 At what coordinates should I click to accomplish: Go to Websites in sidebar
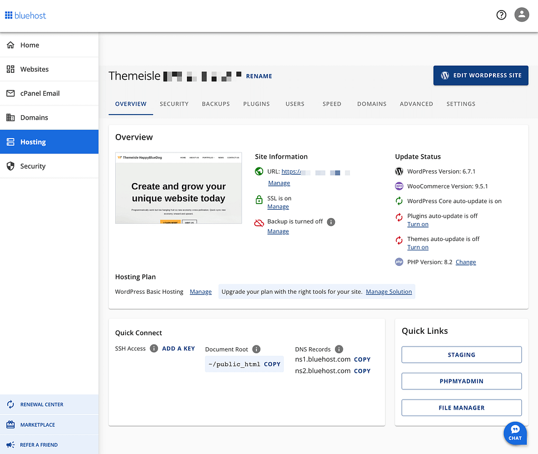(x=34, y=69)
